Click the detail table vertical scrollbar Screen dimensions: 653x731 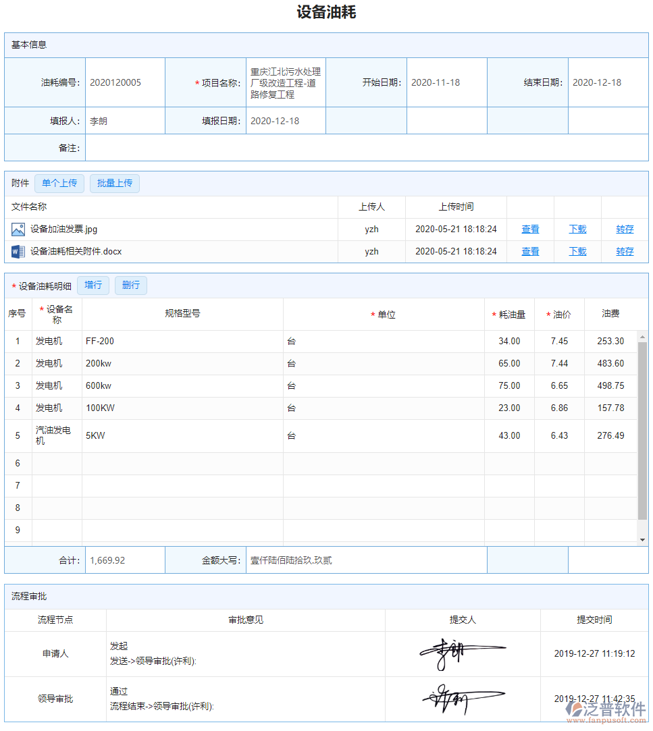pos(643,405)
